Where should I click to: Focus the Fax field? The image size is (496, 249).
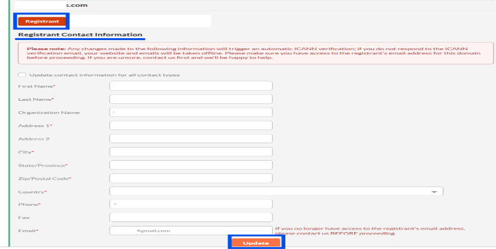click(x=191, y=217)
